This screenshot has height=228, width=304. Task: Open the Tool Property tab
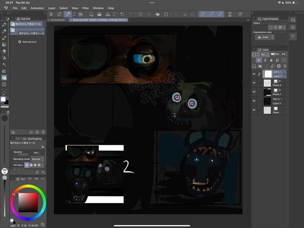[32, 139]
